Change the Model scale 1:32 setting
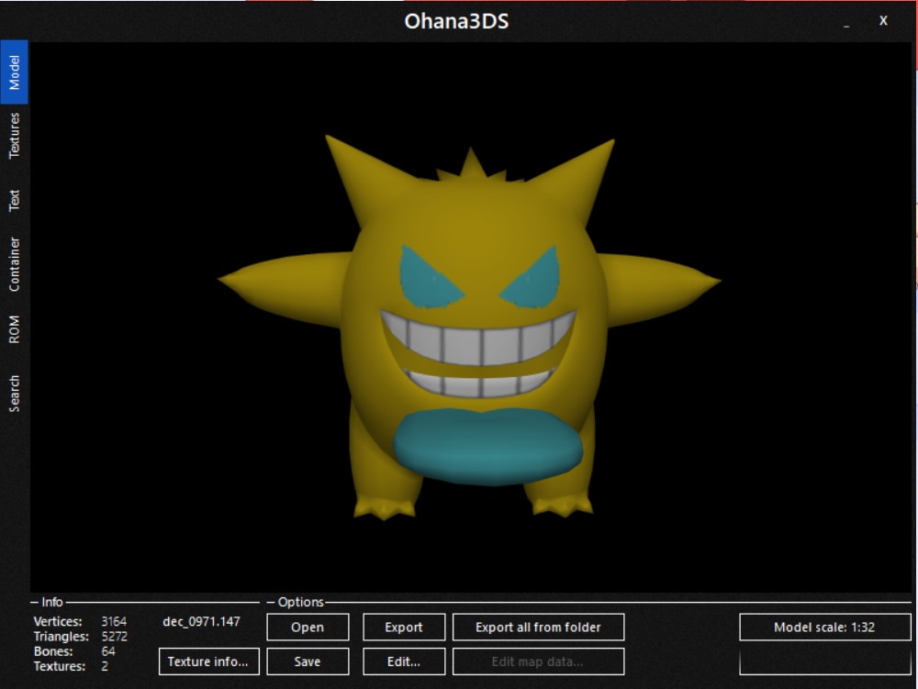 tap(825, 627)
